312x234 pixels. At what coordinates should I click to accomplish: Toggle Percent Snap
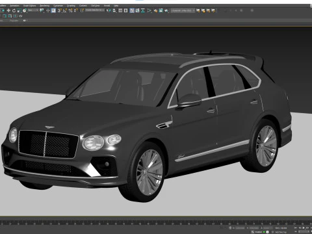pyautogui.click(x=71, y=10)
